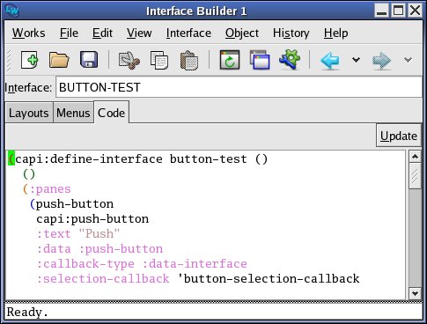Cut selection with the scissors icon

click(x=129, y=60)
